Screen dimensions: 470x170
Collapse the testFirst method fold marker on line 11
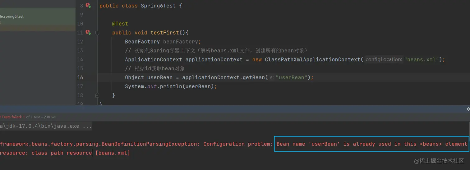point(97,33)
